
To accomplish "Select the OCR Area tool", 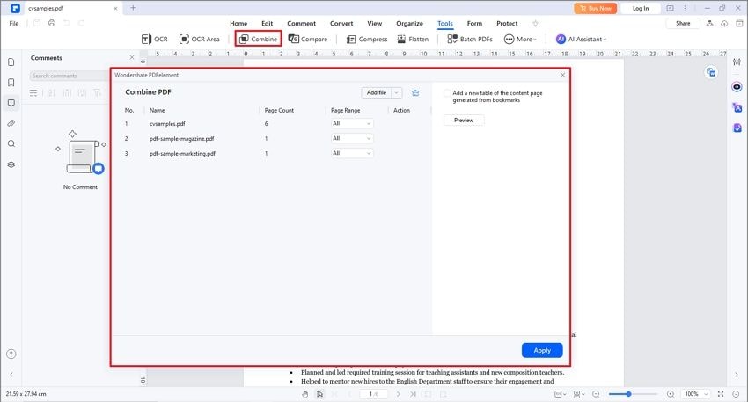I will click(200, 39).
